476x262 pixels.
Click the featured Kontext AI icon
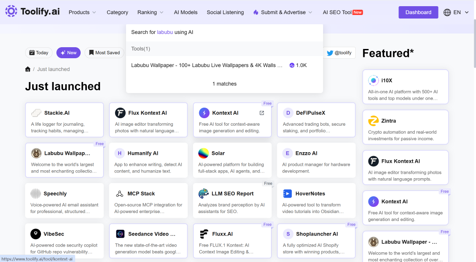pos(373,202)
